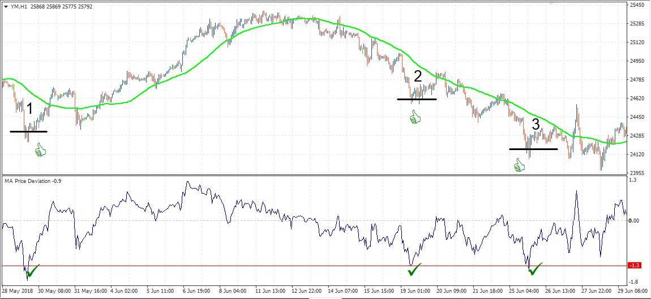Click the 6 Jun 19:00 time label

(x=197, y=291)
